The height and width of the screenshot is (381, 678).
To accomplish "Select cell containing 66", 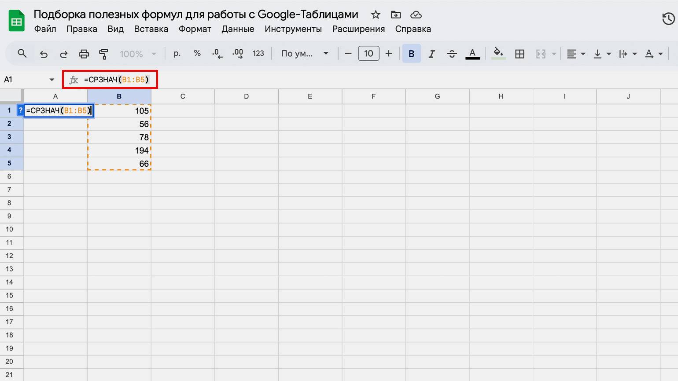I will [119, 164].
